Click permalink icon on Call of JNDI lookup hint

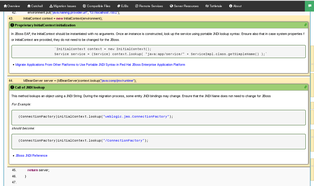pyautogui.click(x=305, y=87)
